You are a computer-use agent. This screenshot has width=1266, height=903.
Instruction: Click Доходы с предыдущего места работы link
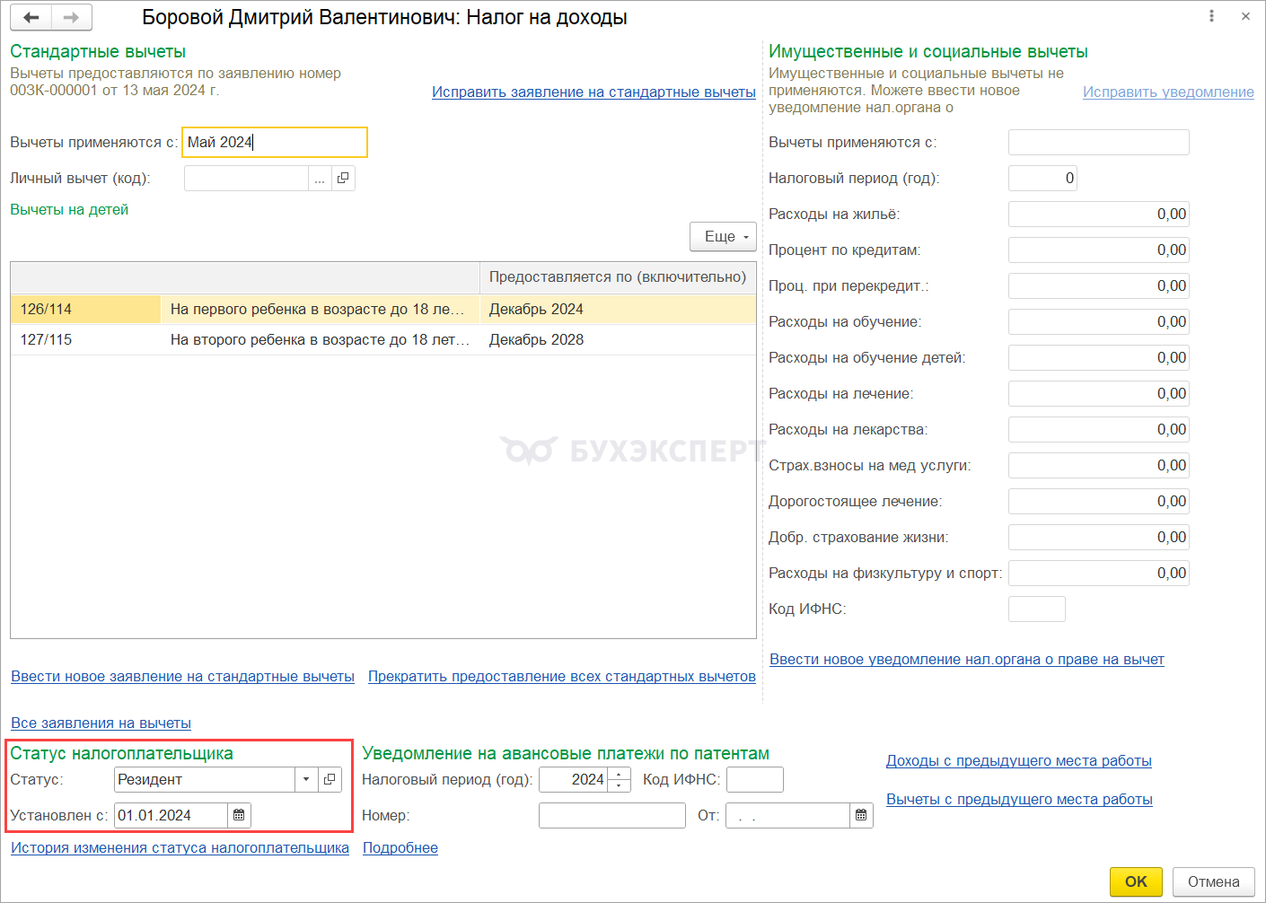[1018, 760]
